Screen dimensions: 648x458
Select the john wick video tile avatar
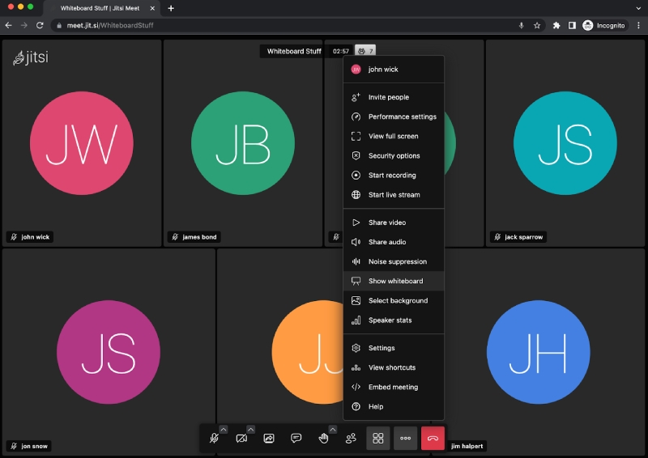coord(82,143)
